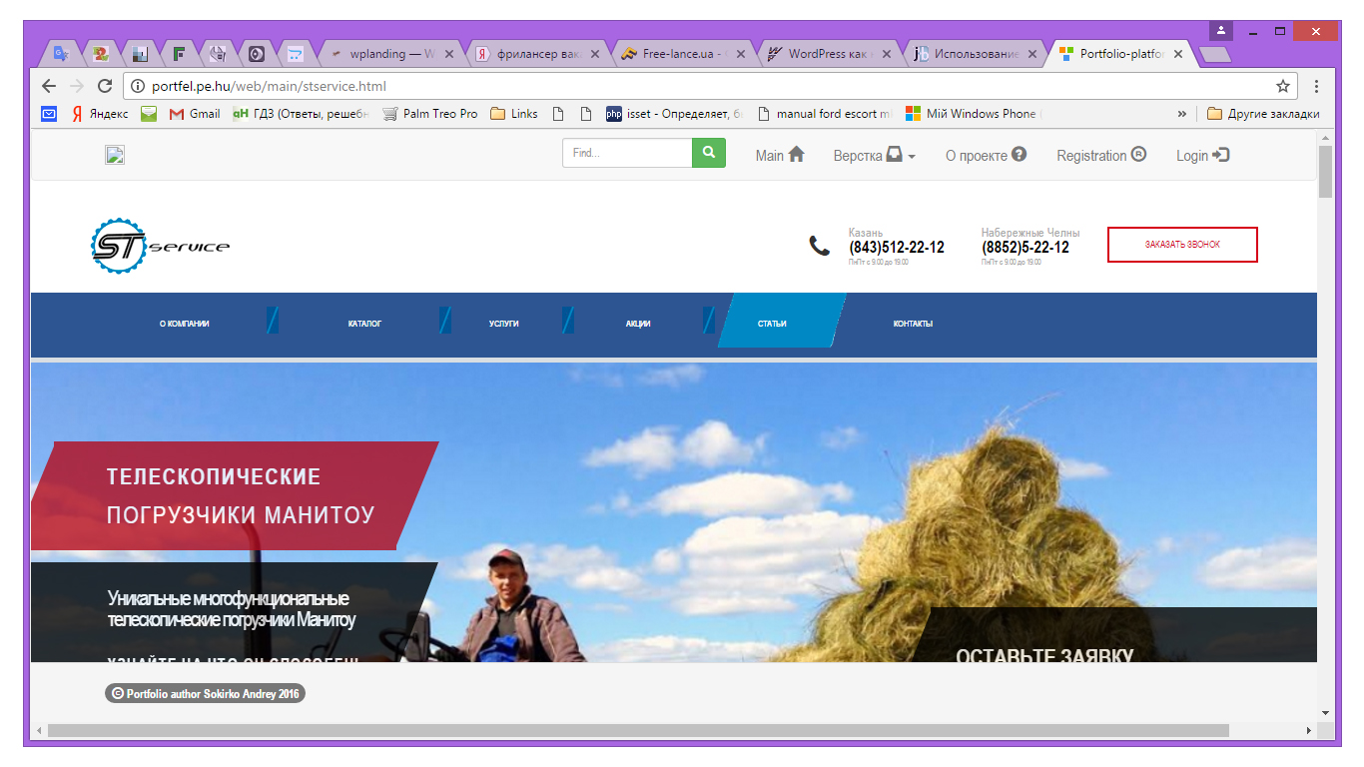Open the Palm Treo Pro bookmark
Viewport: 1364px width, 767px height.
430,114
